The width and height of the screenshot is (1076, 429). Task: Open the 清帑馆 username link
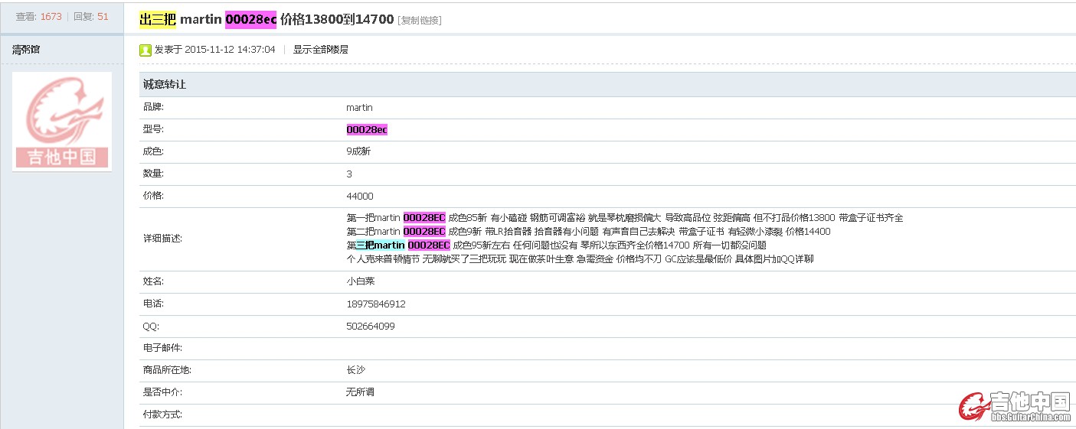(26, 50)
